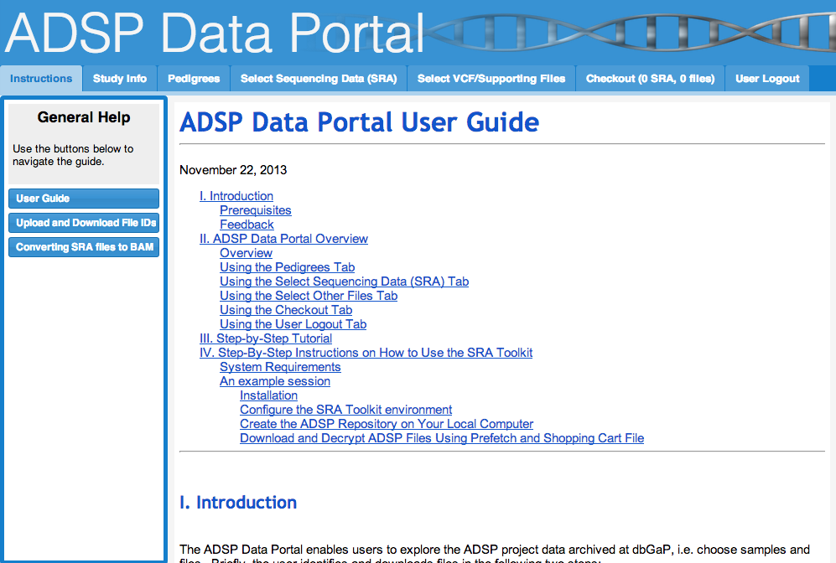Image resolution: width=836 pixels, height=563 pixels.
Task: Click the November 22, 2013 date text
Action: tap(233, 170)
